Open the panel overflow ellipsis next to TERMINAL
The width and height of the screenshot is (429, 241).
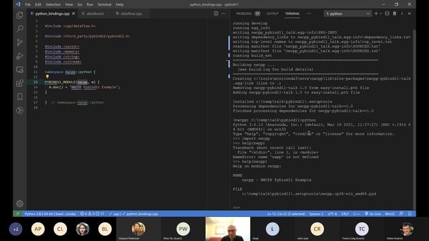(308, 13)
